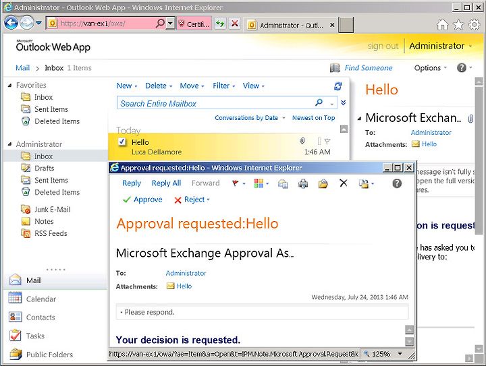Tick the checkbox next to the Hello message

point(122,142)
